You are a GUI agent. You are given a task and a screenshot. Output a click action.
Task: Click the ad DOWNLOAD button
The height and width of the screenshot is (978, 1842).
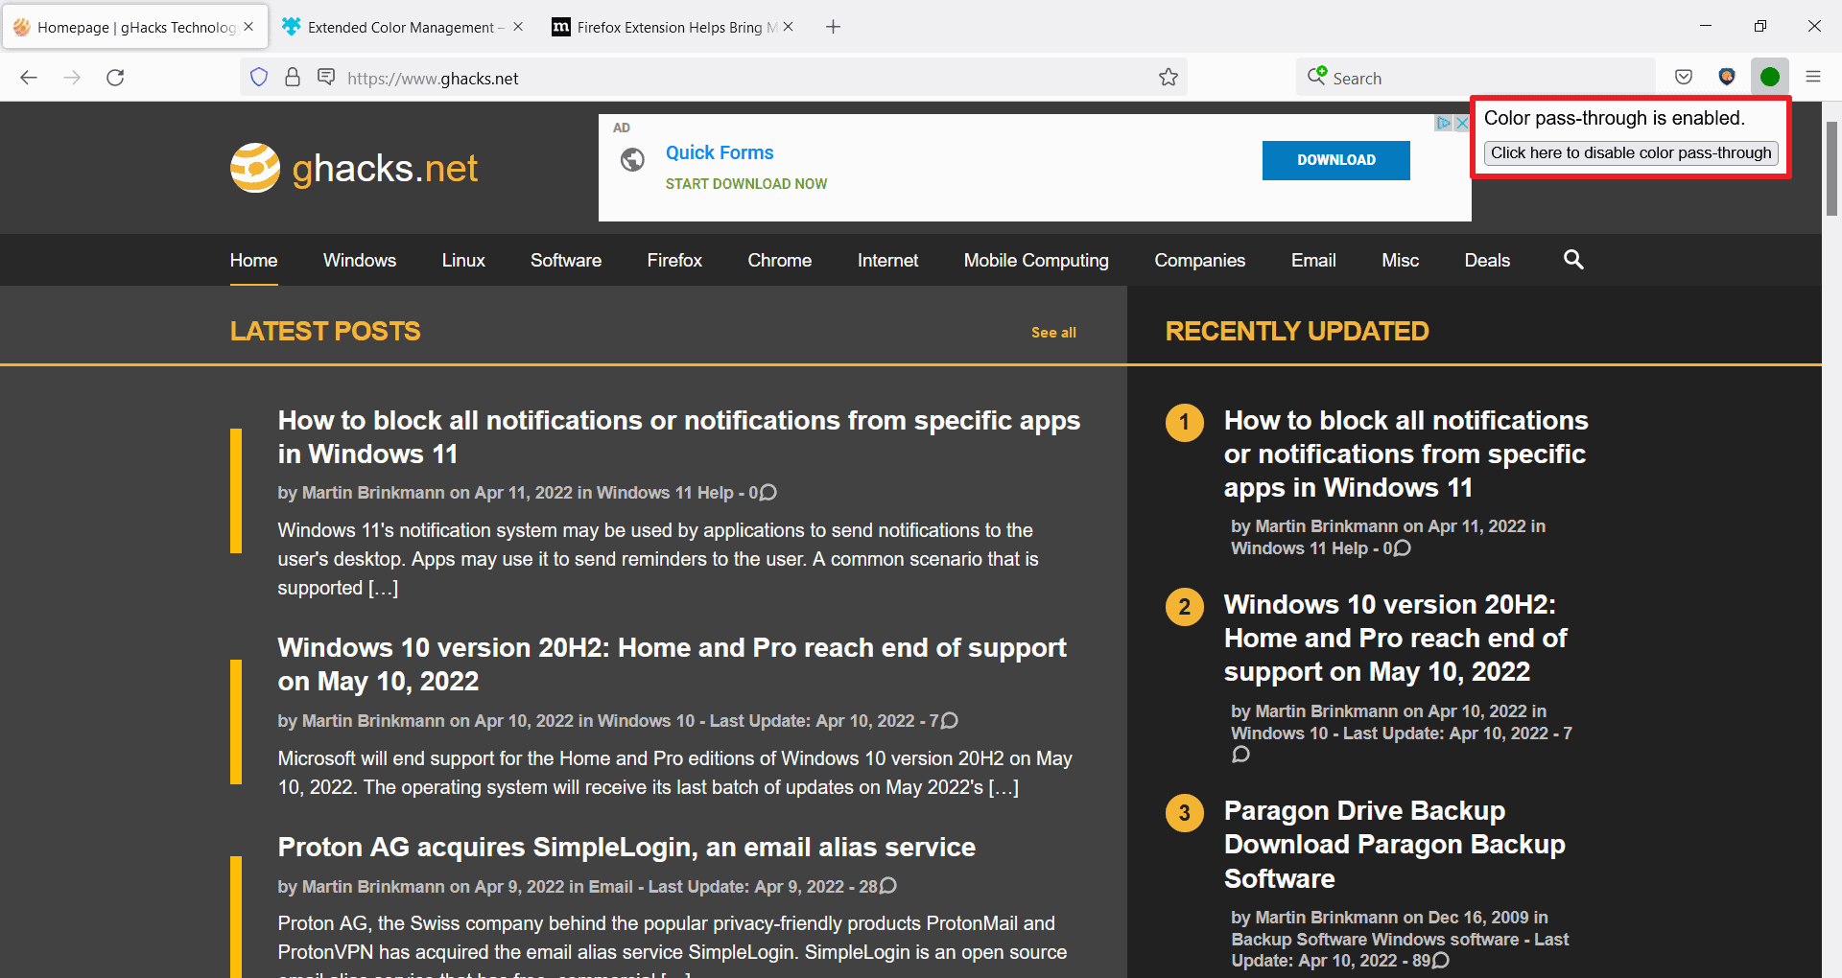coord(1335,160)
